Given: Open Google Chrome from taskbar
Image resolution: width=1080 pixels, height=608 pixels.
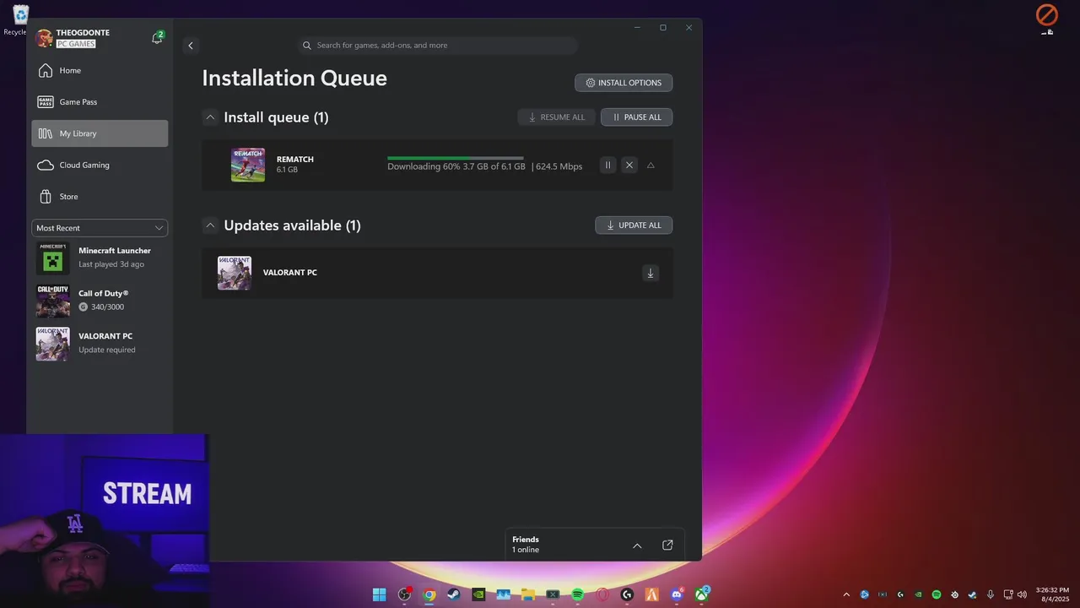Looking at the screenshot, I should point(429,594).
